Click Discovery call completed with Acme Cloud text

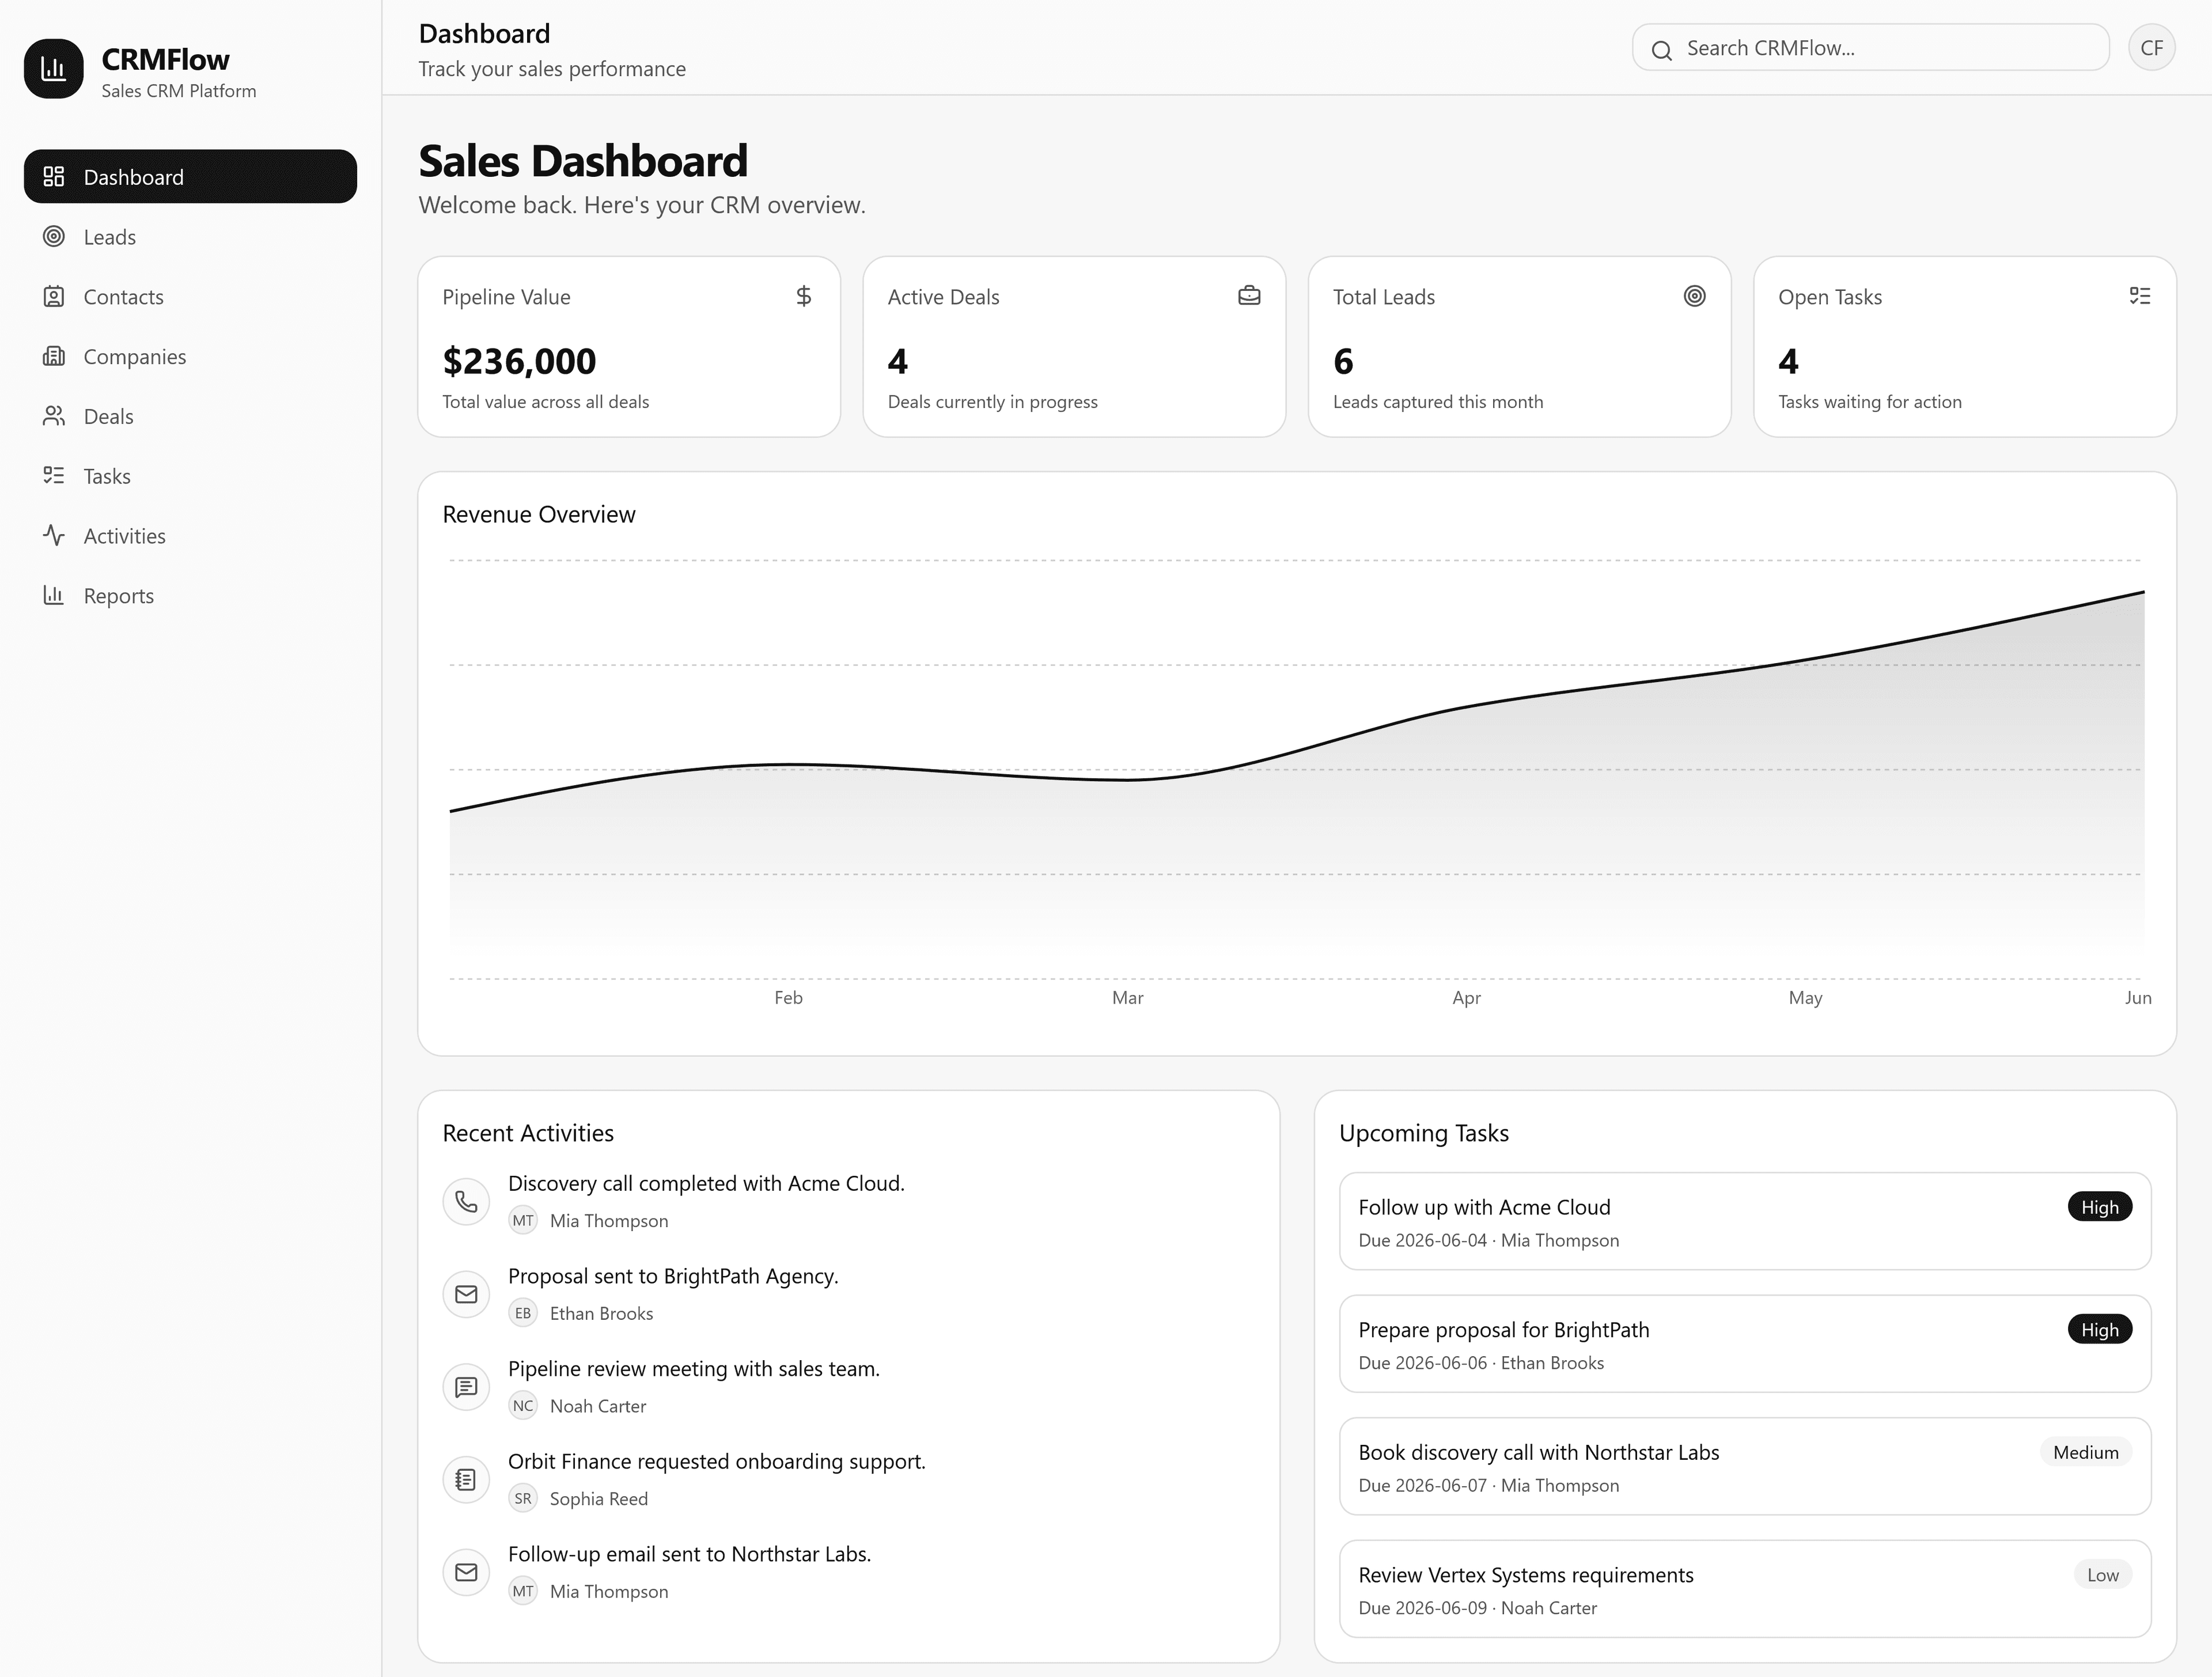click(x=706, y=1183)
